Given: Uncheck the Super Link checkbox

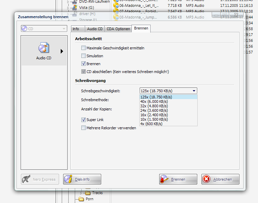Looking at the screenshot, I should (83, 120).
